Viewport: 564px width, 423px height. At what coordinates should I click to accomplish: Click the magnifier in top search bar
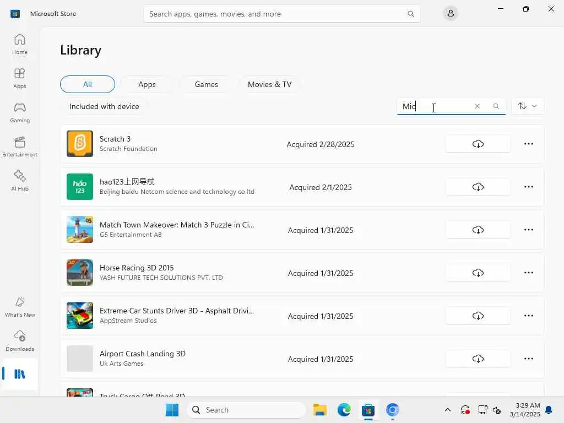[410, 14]
